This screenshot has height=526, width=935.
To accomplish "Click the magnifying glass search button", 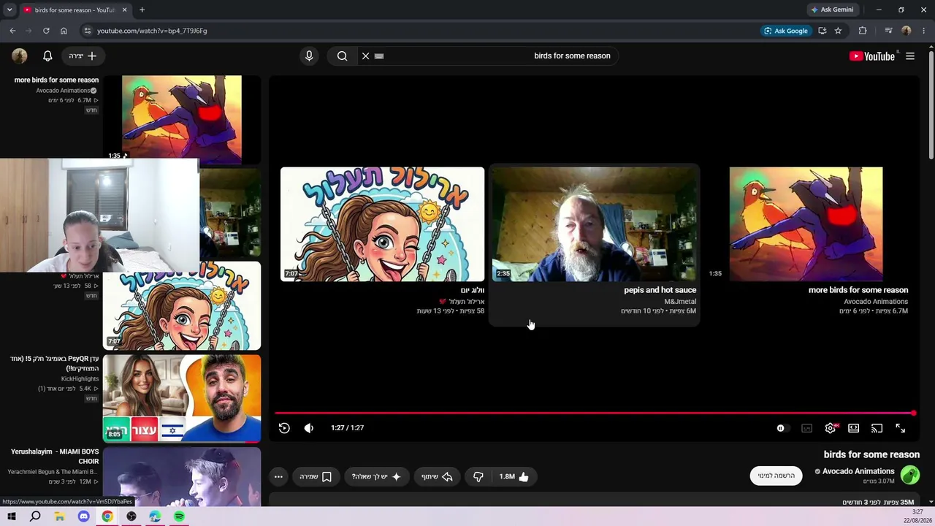I will [342, 56].
